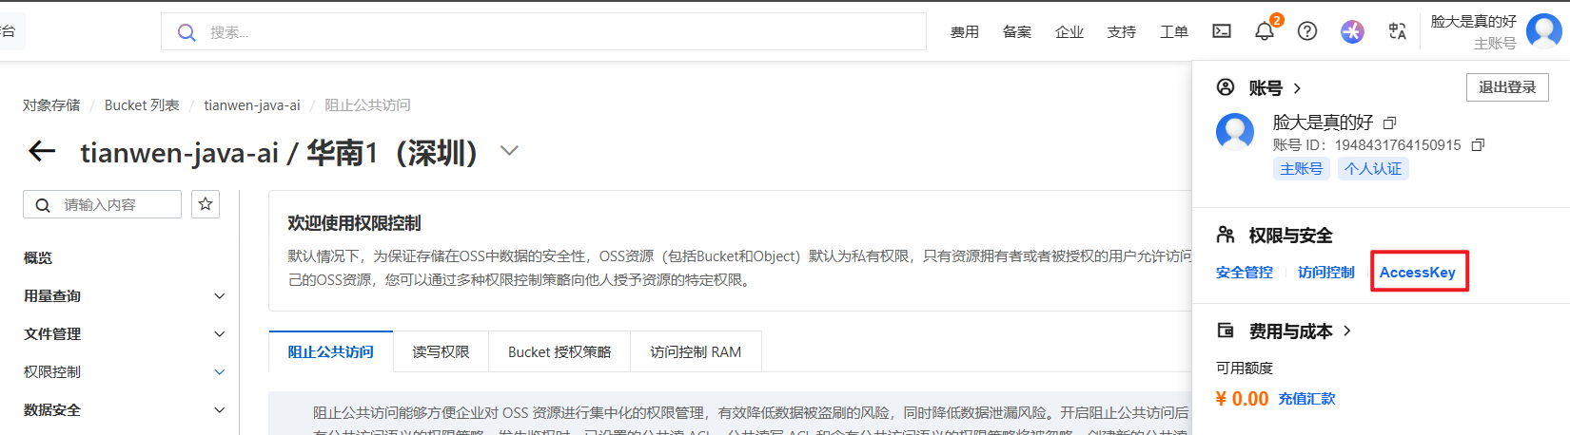Launch the AI assistant icon
1570x435 pixels.
(1352, 31)
